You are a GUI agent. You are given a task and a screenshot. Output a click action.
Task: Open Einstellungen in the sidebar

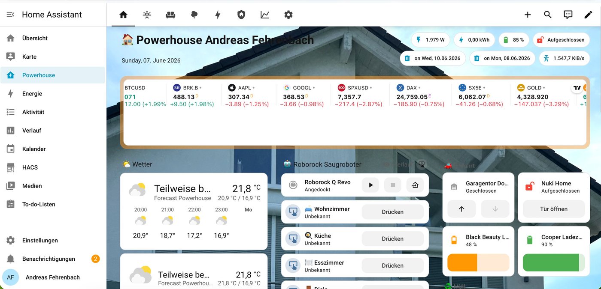point(52,240)
